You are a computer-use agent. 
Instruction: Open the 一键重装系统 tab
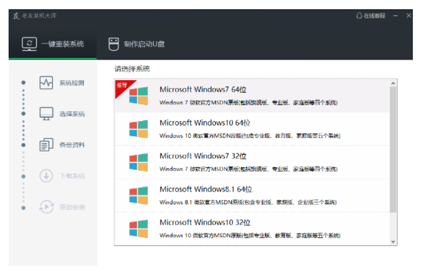click(53, 44)
